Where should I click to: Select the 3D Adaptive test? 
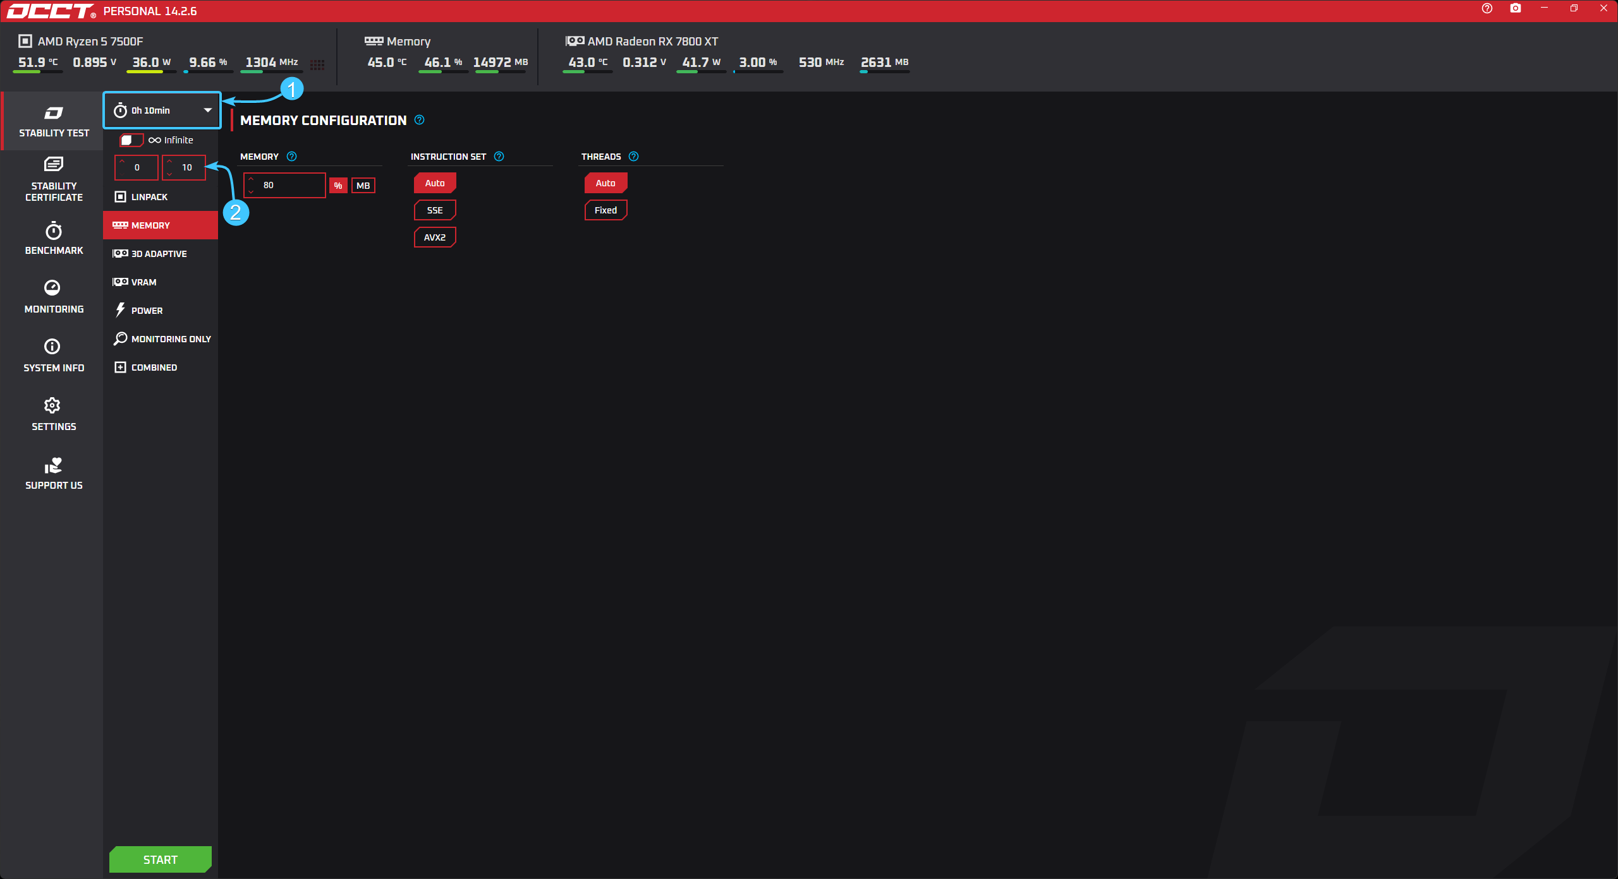159,254
